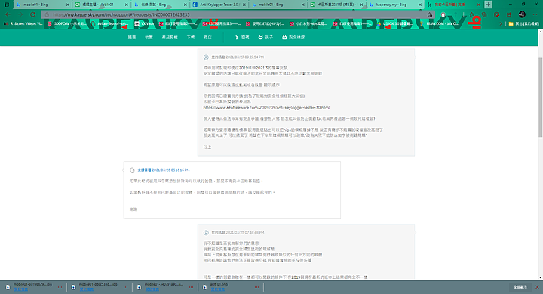Open the 產品授權 menu in Kaspersky nav
Screen dimensions: 543x294
[170, 37]
